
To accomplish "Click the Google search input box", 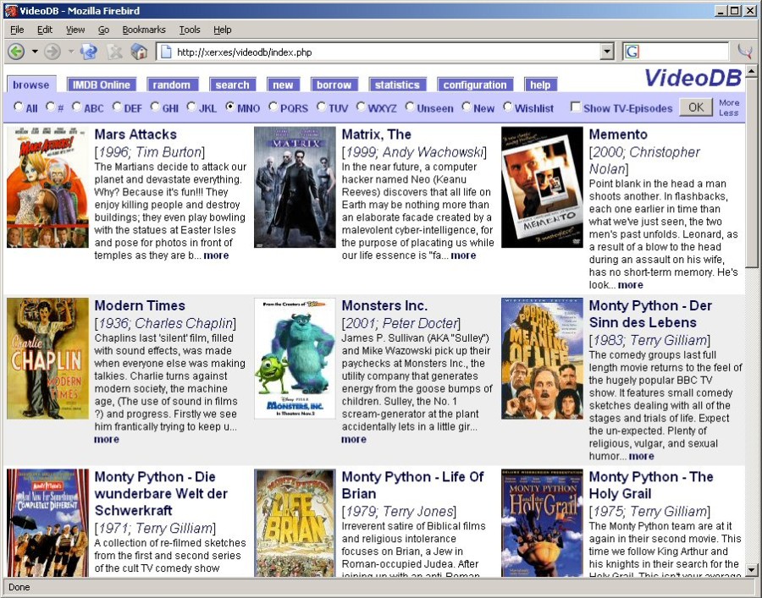I will tap(684, 52).
